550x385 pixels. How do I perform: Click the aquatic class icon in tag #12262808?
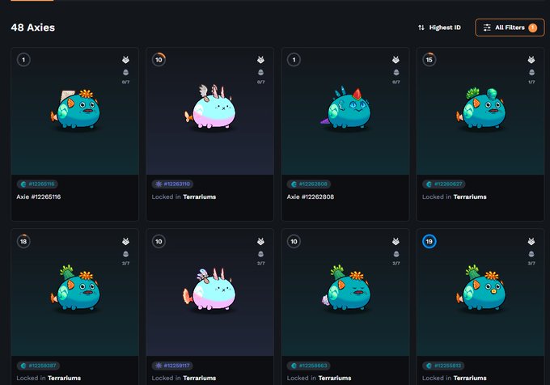294,184
